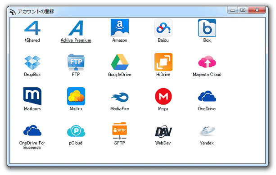The height and width of the screenshot is (175, 276).
Task: Pick the OneDrive cloud icon
Action: 207,96
